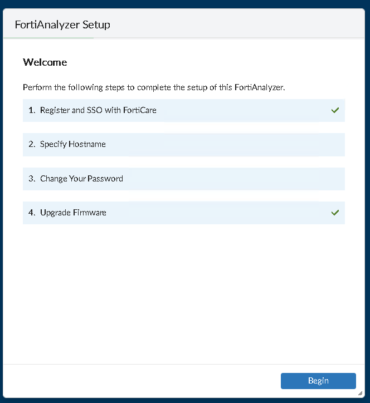Click the setup instructions sentence
370x403 pixels.
(154, 87)
